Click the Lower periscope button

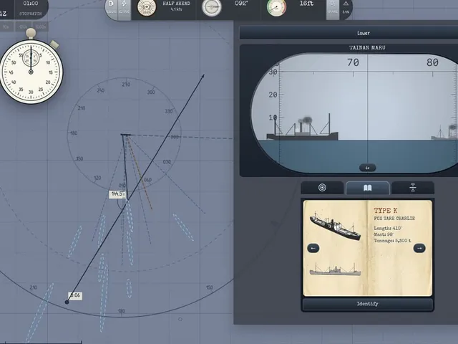point(363,33)
